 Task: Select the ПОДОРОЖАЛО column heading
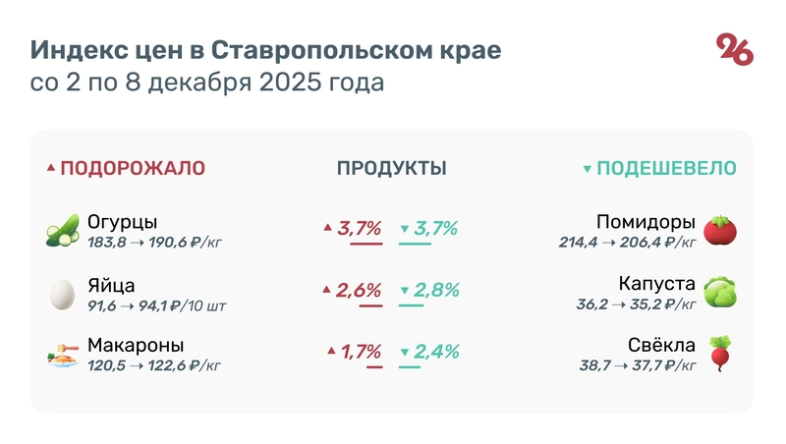tap(133, 168)
